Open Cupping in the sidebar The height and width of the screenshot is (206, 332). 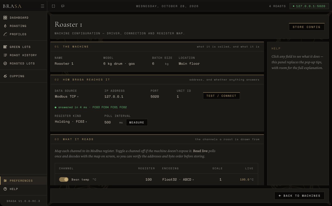(x=23, y=76)
